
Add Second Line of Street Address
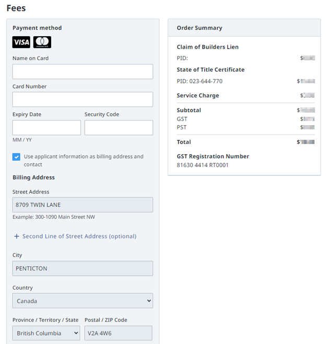coord(79,236)
